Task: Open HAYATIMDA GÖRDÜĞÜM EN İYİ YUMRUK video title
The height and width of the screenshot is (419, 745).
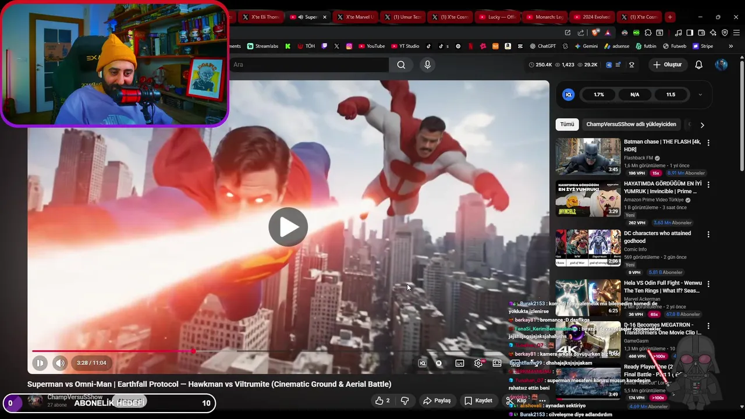Action: tap(663, 187)
